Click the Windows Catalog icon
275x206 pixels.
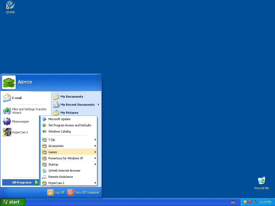tap(44, 131)
